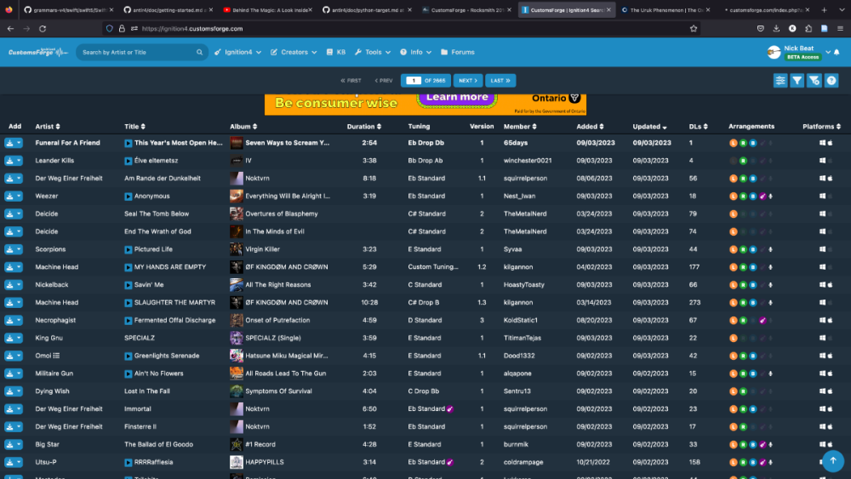Open the download options arrow for Necrophagist
Screen dimensions: 851x479
pos(19,320)
